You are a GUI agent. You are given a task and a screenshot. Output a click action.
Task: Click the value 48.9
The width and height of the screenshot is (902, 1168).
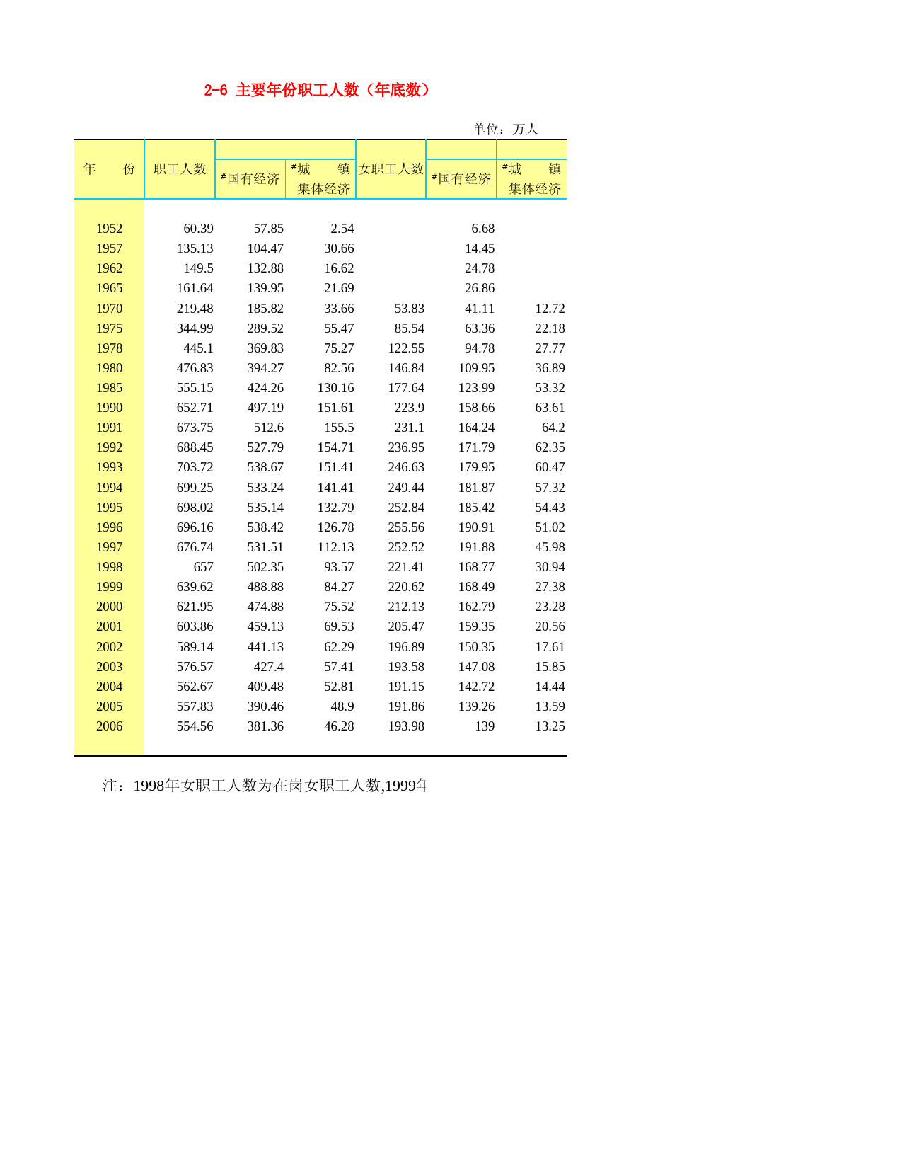(342, 706)
